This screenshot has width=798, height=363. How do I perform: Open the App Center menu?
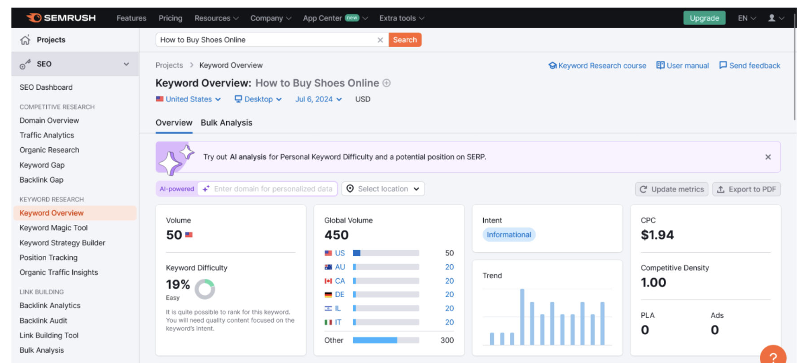[x=335, y=18]
